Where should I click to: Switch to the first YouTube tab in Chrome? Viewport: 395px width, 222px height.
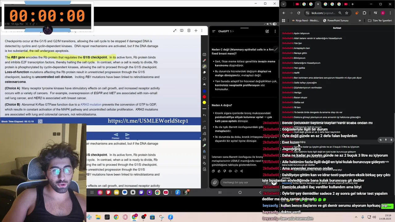tap(297, 4)
